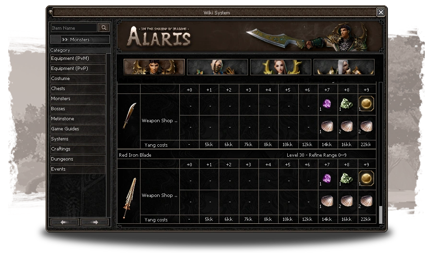Click shell item in first table +8
Viewport: 433px width, 253px height.
pyautogui.click(x=347, y=126)
